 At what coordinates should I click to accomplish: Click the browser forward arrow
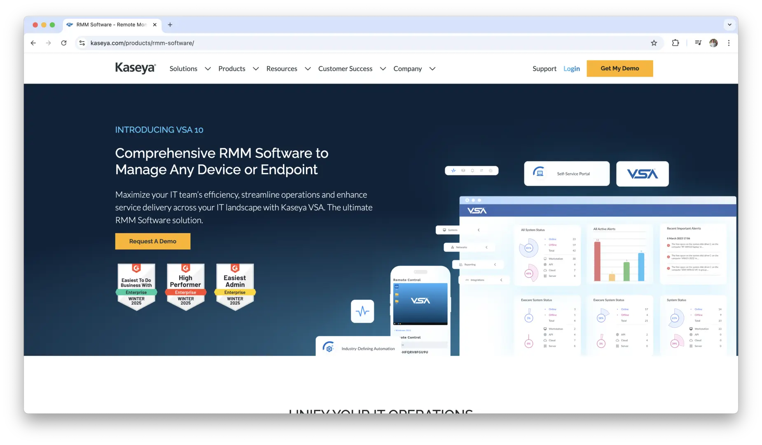(x=49, y=43)
